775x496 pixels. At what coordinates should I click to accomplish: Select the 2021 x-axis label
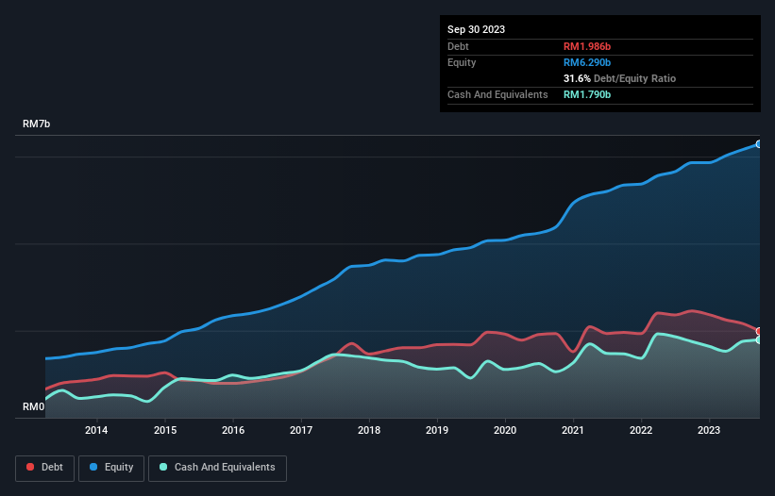pos(573,430)
